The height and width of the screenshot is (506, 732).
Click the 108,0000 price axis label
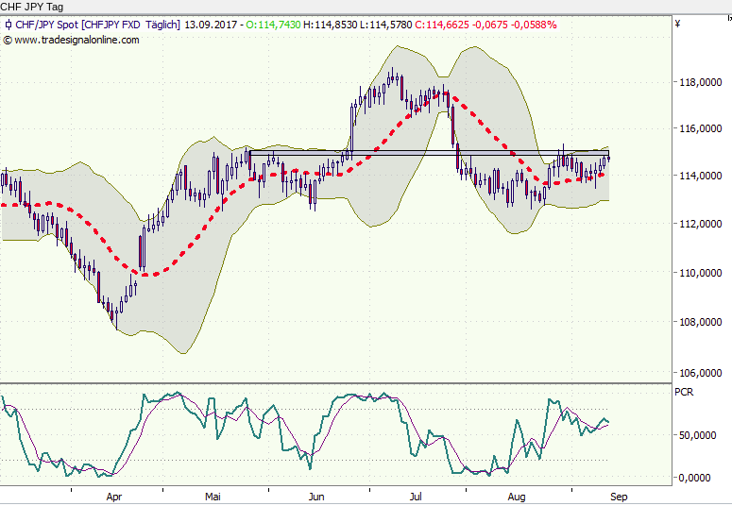(700, 322)
